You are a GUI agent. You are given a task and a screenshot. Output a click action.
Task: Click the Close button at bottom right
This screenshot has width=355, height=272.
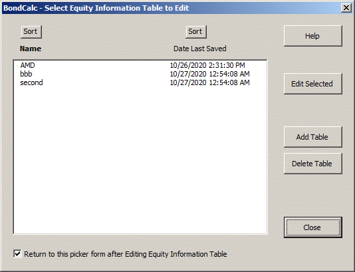(x=313, y=227)
